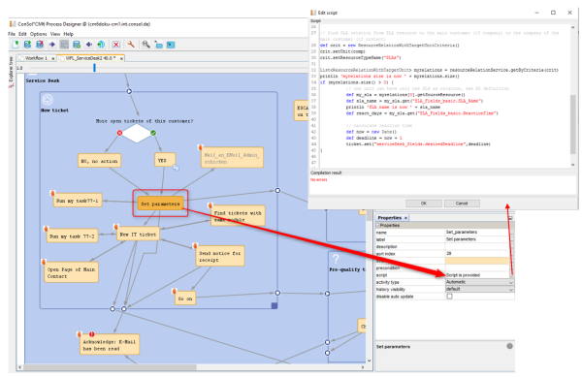582x377 pixels.
Task: Click the new document toolbar icon
Action: coord(16,45)
